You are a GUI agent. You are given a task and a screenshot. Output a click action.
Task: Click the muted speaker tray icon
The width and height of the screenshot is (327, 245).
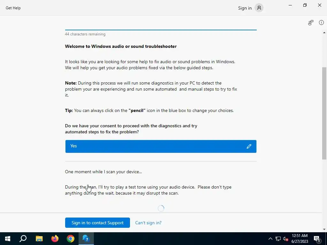(x=285, y=239)
